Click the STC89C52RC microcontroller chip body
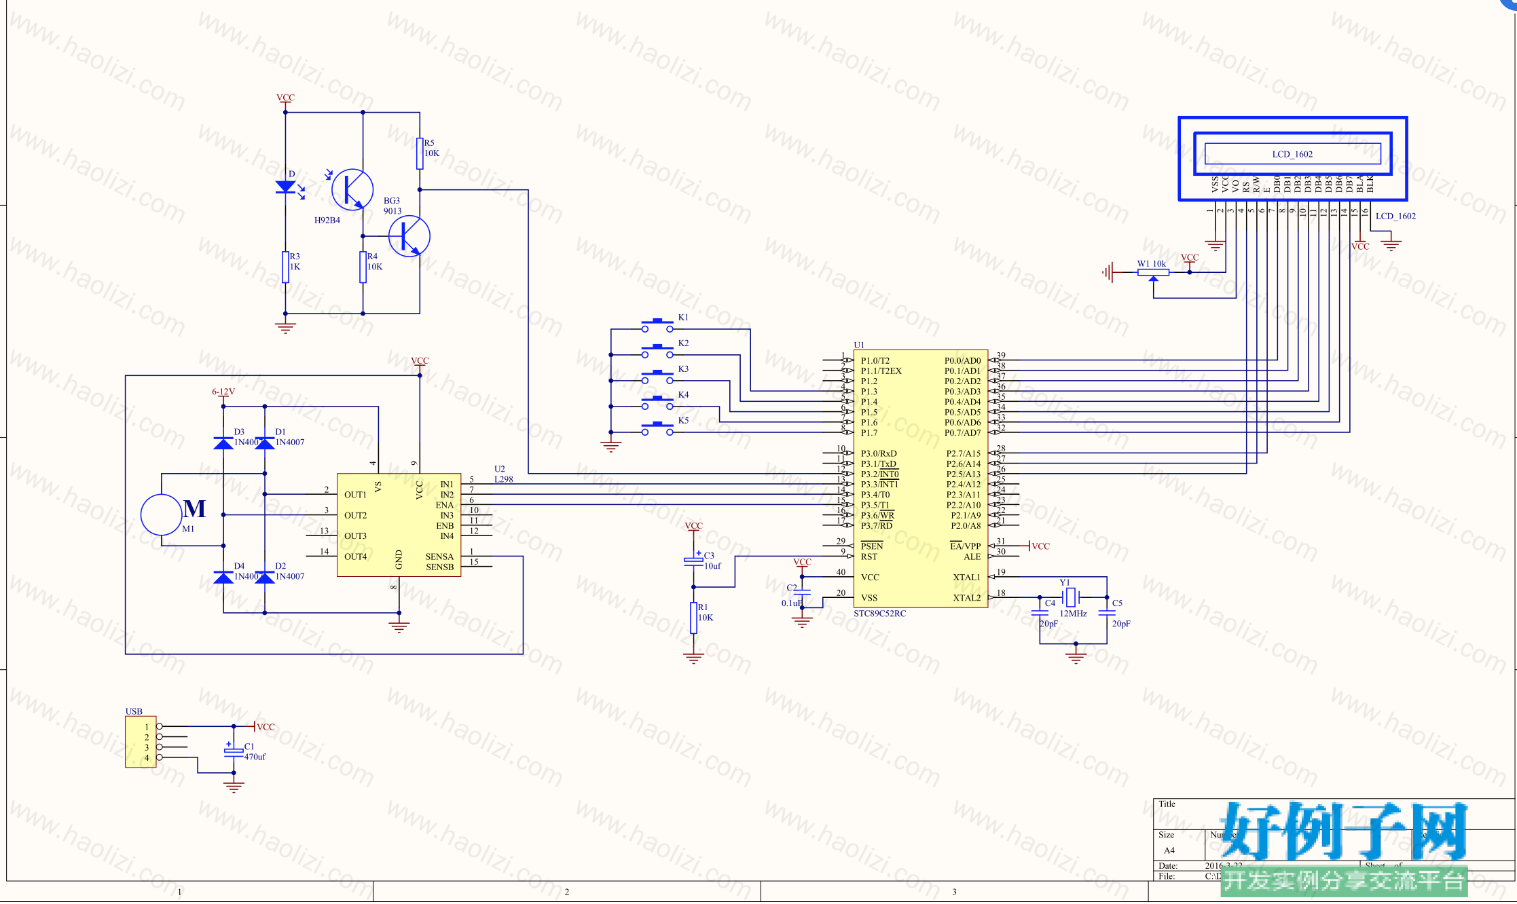 tap(921, 478)
